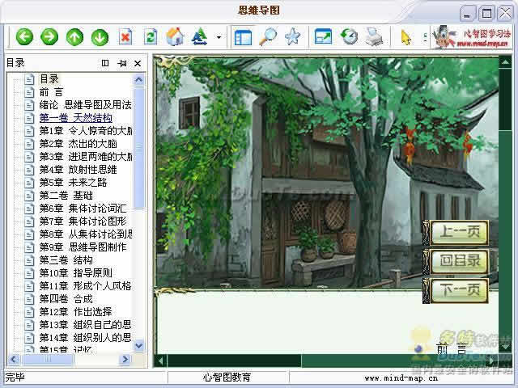Open favorites with the star icon
Viewport: 518px width, 388px height.
293,36
